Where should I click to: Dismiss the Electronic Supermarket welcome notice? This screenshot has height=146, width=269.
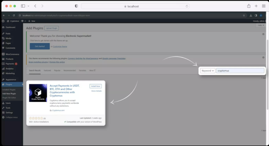[x=263, y=34]
